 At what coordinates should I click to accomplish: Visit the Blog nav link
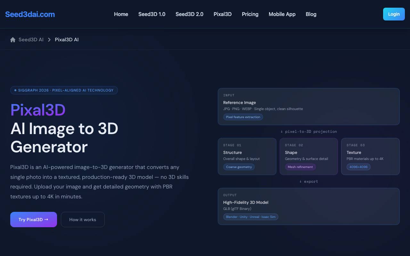click(x=311, y=14)
